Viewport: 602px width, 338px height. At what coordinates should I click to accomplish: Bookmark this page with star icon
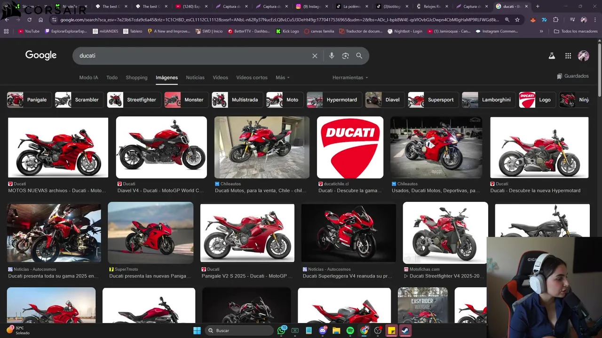click(x=517, y=20)
